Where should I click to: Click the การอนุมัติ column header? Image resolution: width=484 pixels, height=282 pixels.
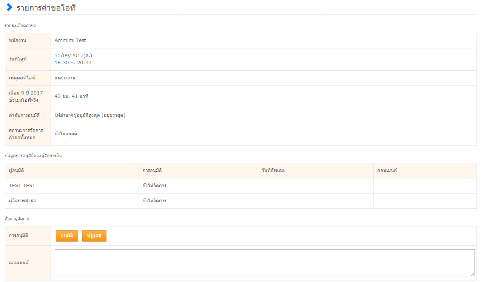click(152, 171)
